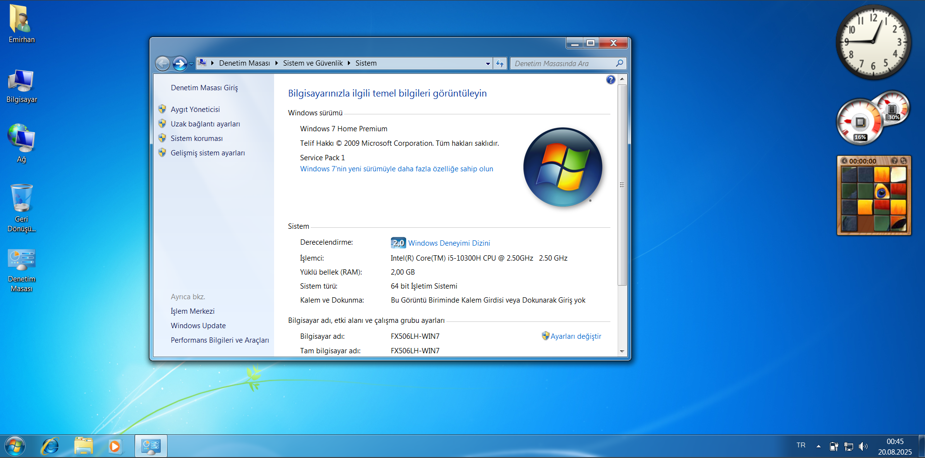Click the refresh button beside the address bar
The height and width of the screenshot is (458, 925).
coord(499,63)
